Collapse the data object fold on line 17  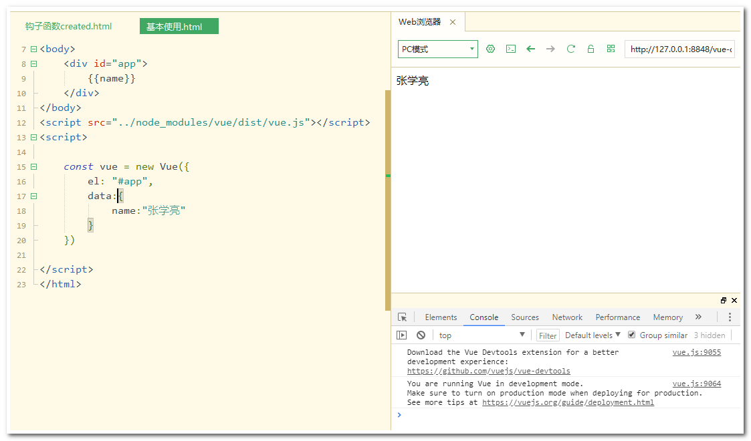click(x=33, y=196)
